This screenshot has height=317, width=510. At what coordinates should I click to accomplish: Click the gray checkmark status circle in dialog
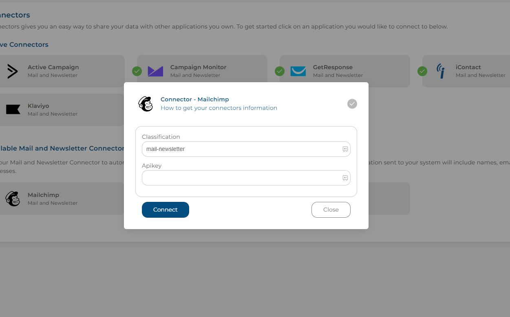pos(352,104)
